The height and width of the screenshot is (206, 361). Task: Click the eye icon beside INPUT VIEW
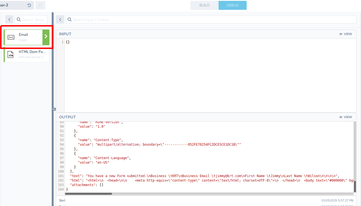click(x=340, y=34)
